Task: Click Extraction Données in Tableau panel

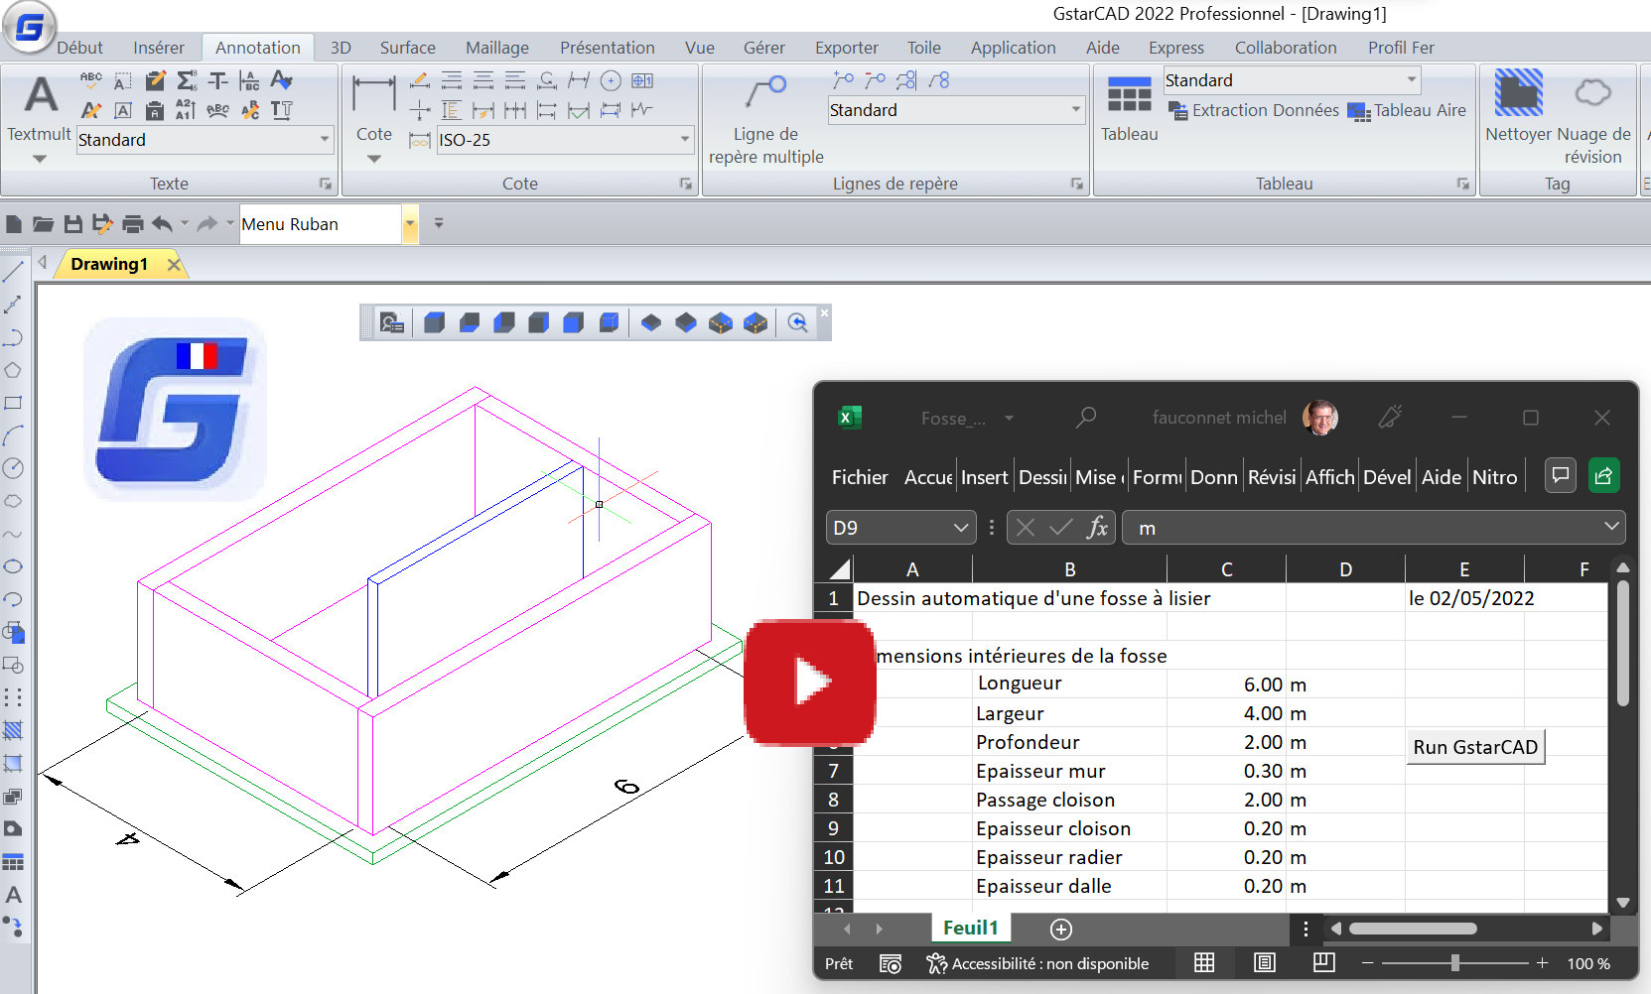Action: coord(1254,110)
